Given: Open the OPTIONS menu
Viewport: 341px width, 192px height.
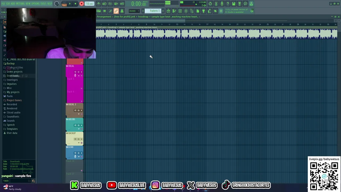Looking at the screenshot, I should (x=35, y=3).
